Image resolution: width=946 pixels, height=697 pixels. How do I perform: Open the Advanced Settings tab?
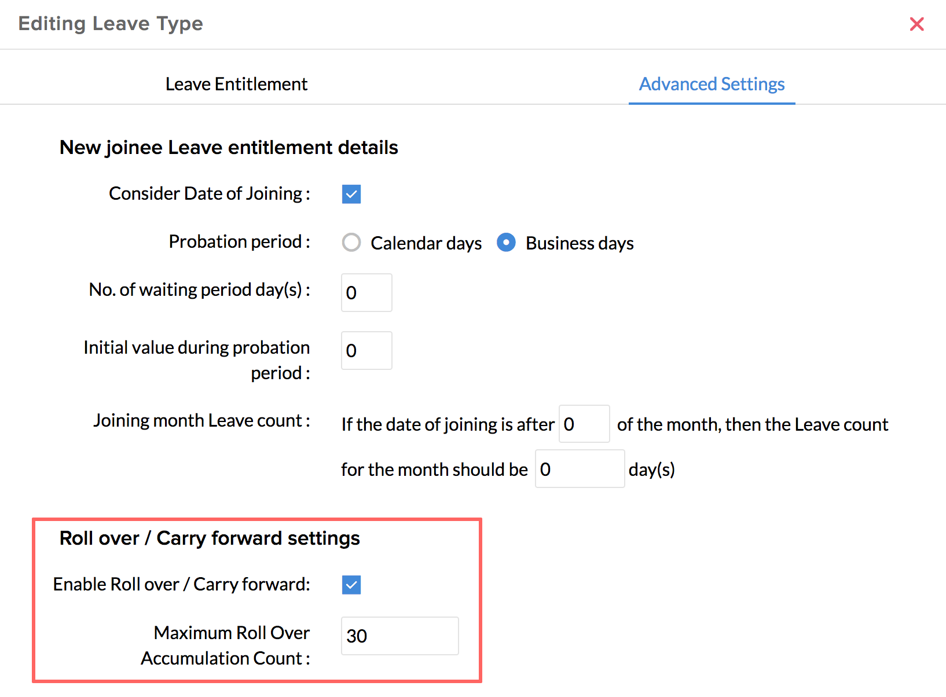click(x=712, y=85)
